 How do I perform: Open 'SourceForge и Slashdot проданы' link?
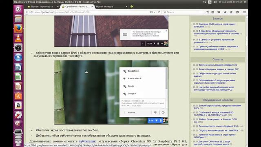pos(217,107)
